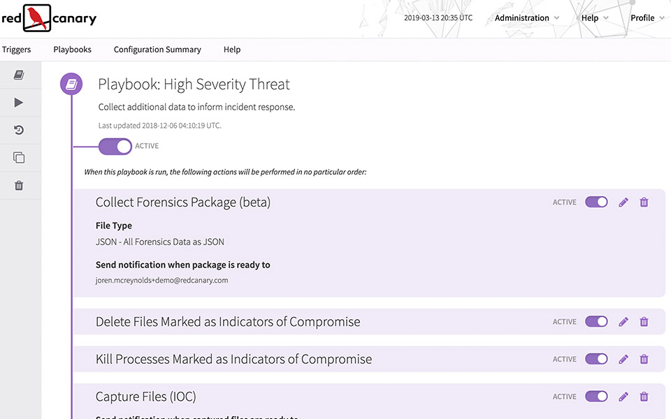
Task: Open the Profile dropdown menu
Action: pos(647,18)
